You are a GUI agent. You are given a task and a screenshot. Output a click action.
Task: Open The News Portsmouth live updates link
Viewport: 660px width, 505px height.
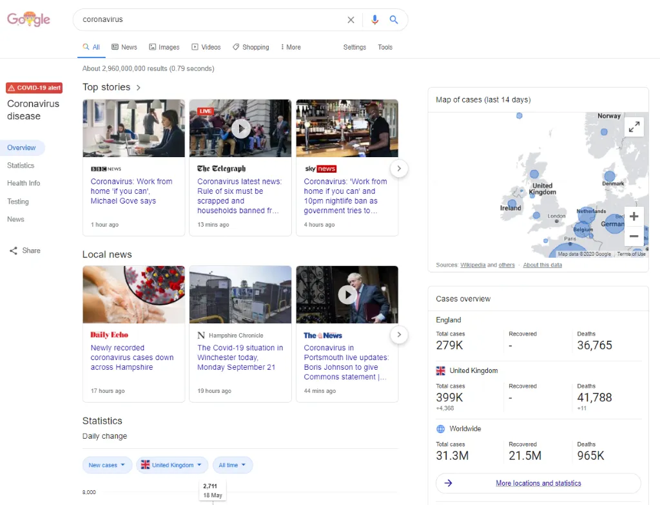[346, 363]
